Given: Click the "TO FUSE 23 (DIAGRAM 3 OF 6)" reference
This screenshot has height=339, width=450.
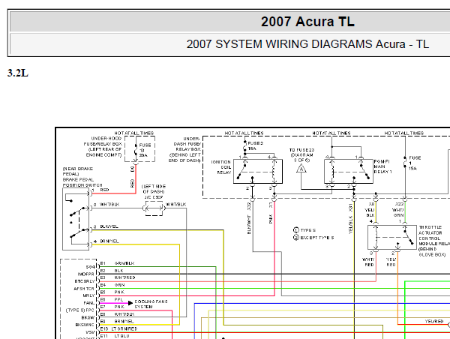Looking at the screenshot, I should (x=301, y=155).
